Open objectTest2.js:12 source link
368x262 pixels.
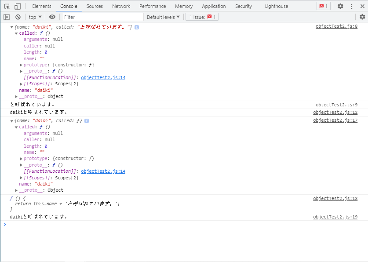coord(335,113)
